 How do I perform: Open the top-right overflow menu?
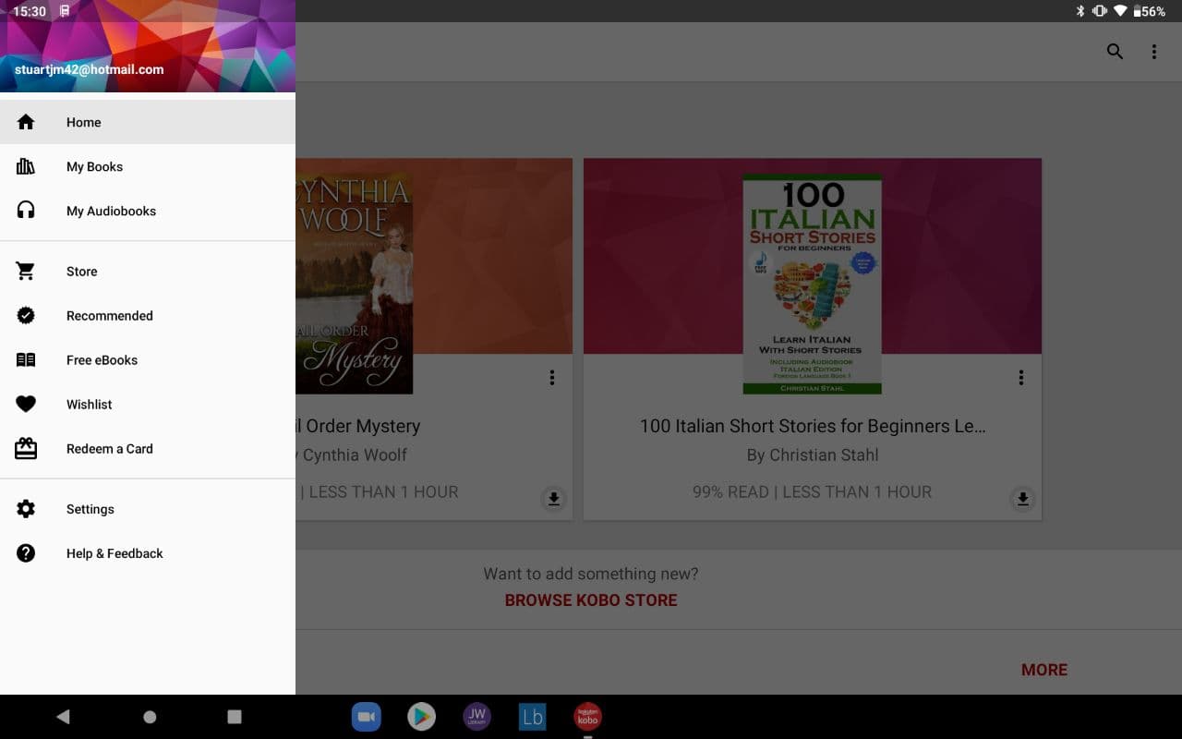coord(1153,52)
